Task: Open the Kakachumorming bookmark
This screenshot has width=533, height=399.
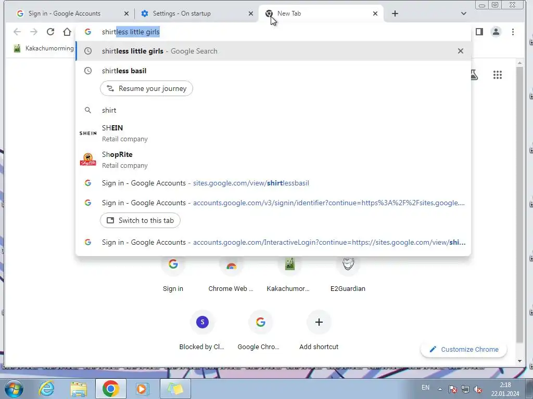Action: click(44, 48)
